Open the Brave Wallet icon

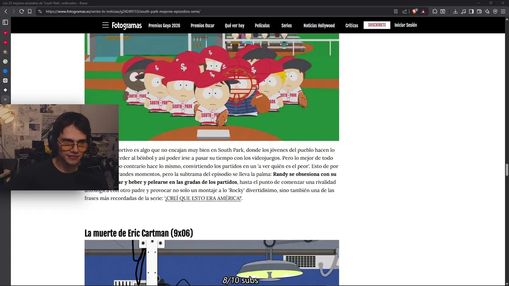pos(479,12)
